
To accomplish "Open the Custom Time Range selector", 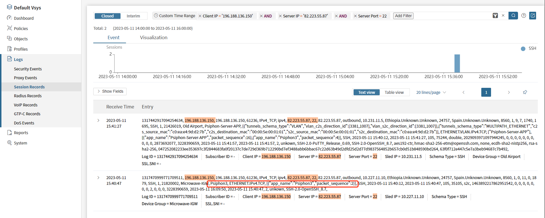I will 174,16.
